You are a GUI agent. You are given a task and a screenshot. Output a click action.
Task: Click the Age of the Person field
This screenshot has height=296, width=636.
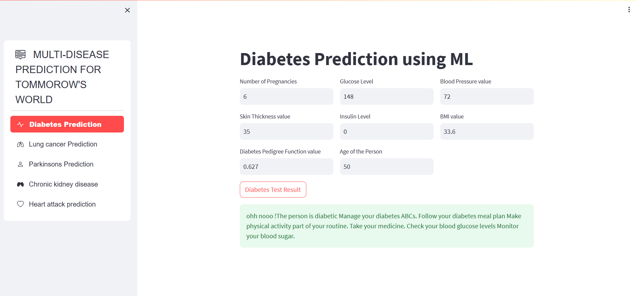pos(386,167)
